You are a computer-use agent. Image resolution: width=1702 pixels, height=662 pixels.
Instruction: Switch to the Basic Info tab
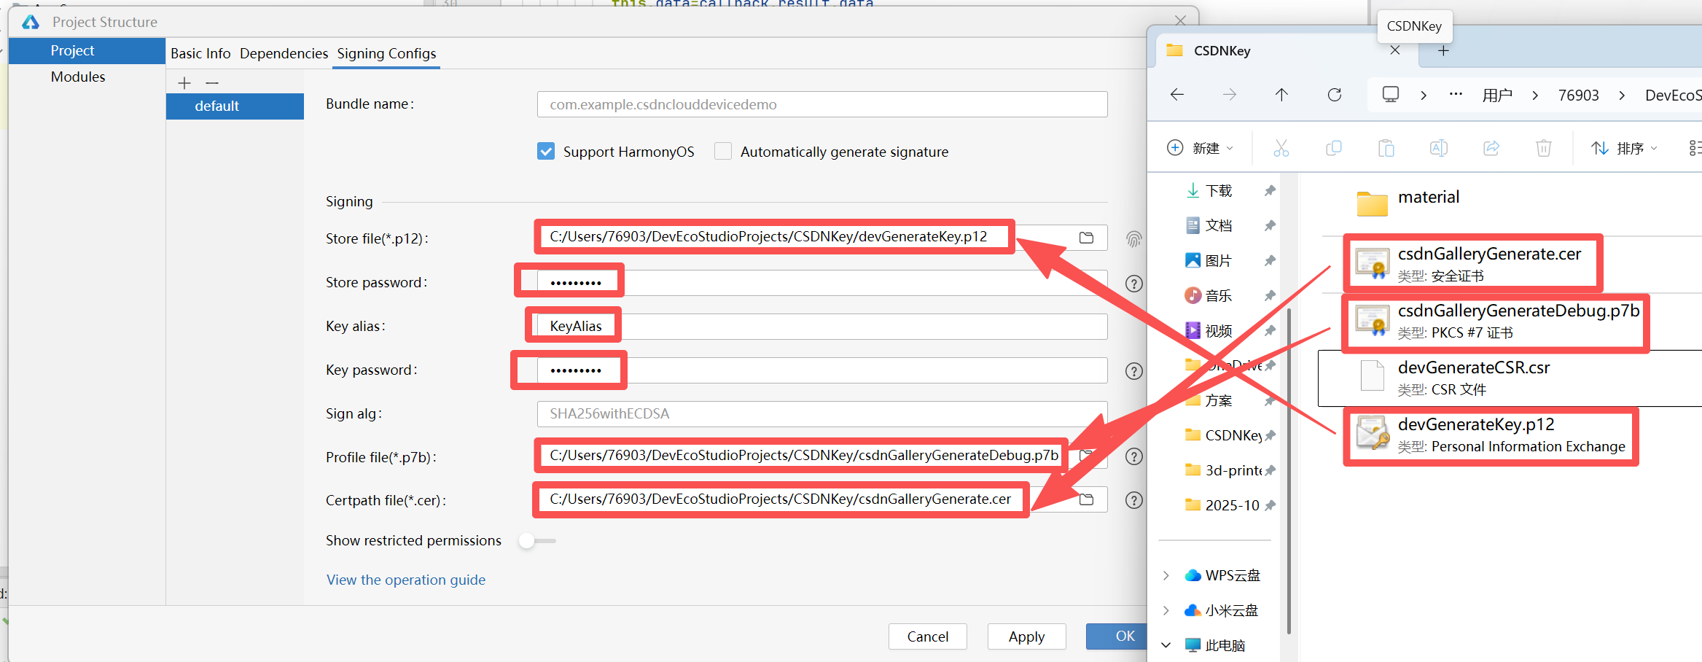click(200, 53)
